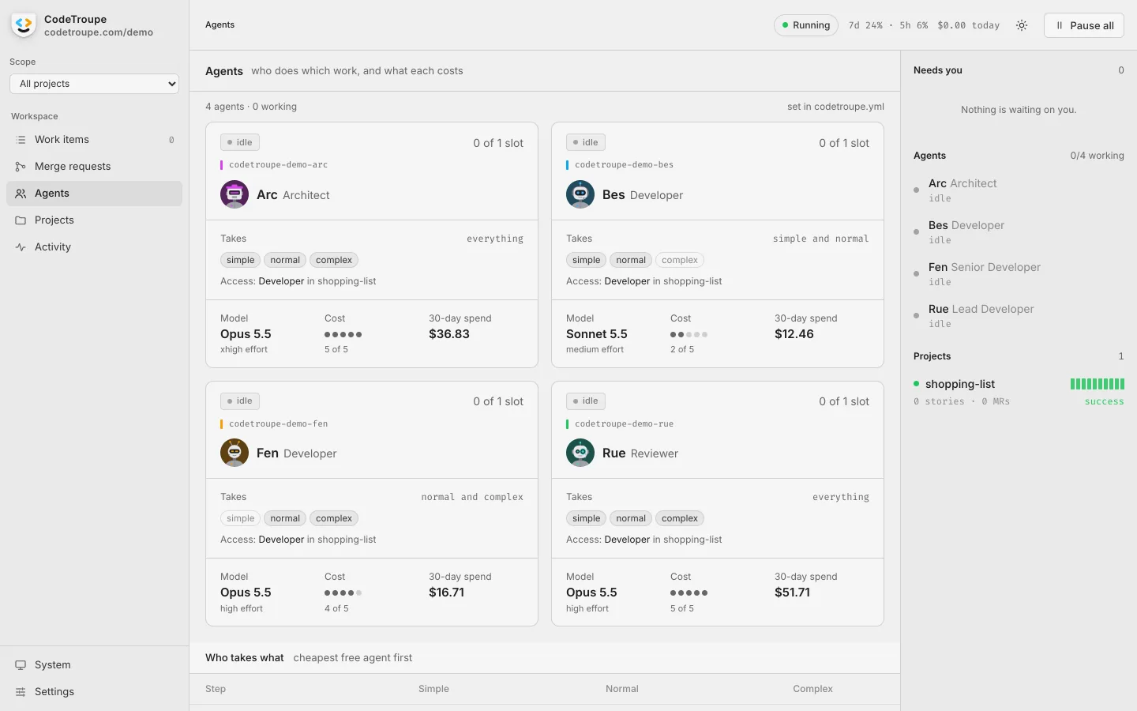This screenshot has width=1137, height=711.
Task: Click 'set in codetroupe.yml' text
Action: (x=835, y=107)
